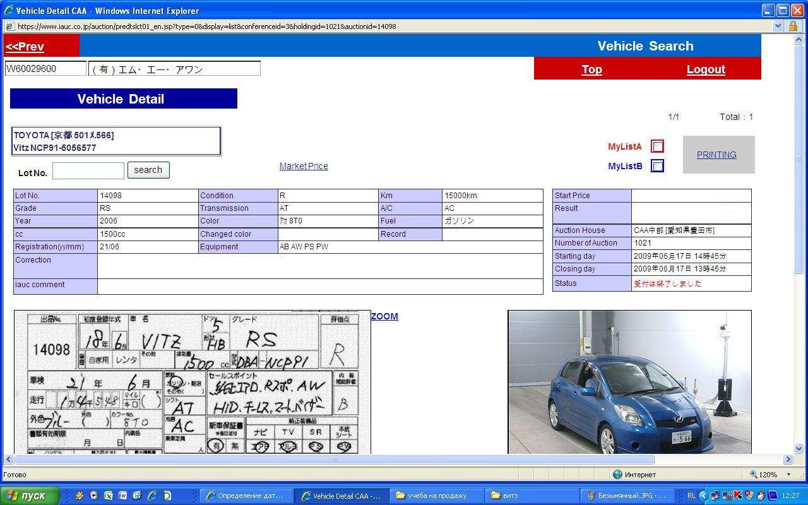Click the horizontal scrollbar thumb
This screenshot has width=808, height=505.
[x=334, y=460]
